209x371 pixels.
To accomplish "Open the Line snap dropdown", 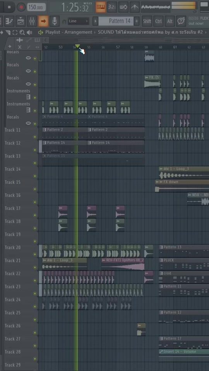I will point(79,21).
